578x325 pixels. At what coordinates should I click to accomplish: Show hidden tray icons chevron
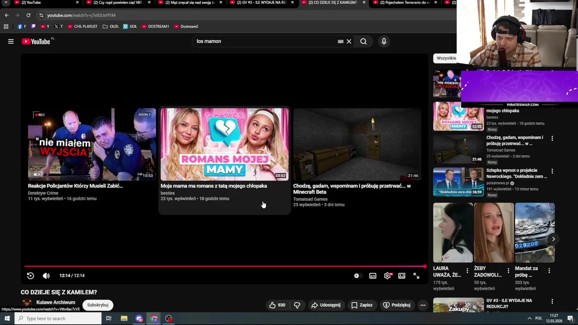[529, 319]
